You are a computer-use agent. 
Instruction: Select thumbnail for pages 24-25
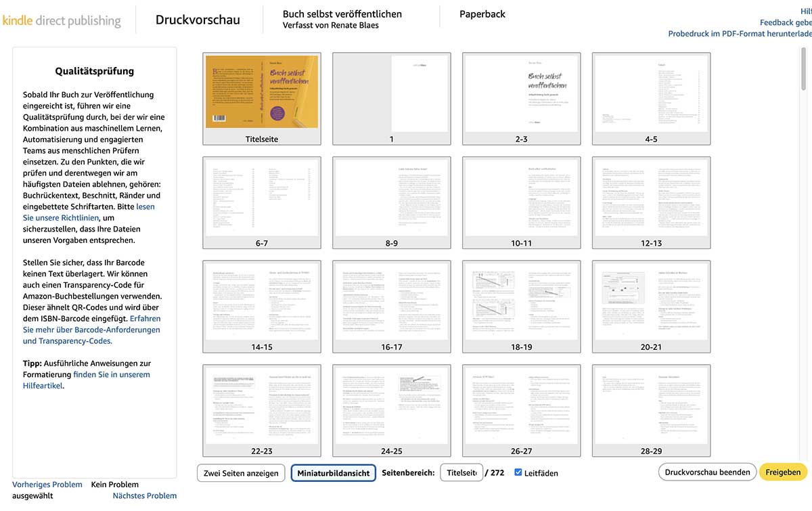[392, 404]
